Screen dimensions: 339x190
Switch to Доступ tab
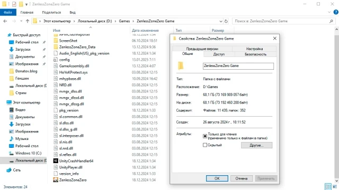[x=219, y=54]
